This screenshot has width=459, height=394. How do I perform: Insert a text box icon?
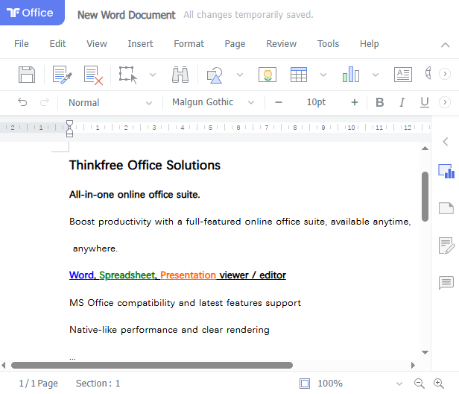(403, 75)
